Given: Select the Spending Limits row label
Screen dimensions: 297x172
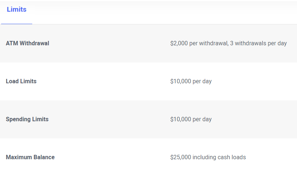Looking at the screenshot, I should 27,119.
